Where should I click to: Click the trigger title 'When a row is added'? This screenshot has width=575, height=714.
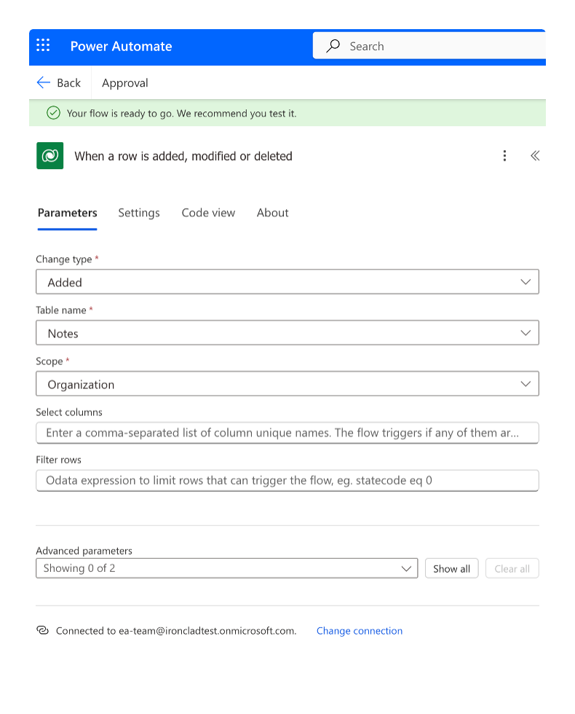[x=183, y=156]
